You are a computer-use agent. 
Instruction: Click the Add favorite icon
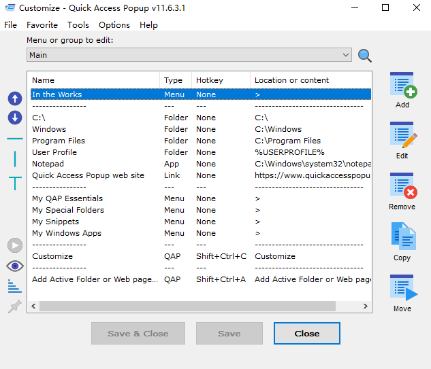click(402, 86)
